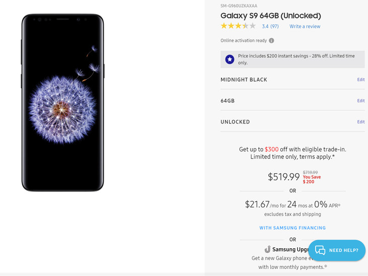
Task: Click the UNLOCKED option row label
Action: tap(235, 122)
